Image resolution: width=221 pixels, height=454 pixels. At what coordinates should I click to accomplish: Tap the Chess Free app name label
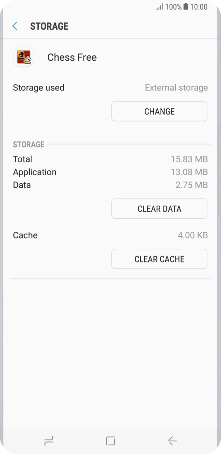71,57
